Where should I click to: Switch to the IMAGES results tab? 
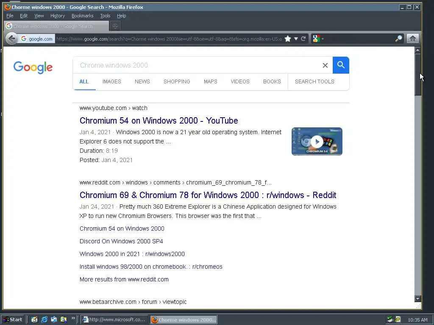[x=112, y=82]
